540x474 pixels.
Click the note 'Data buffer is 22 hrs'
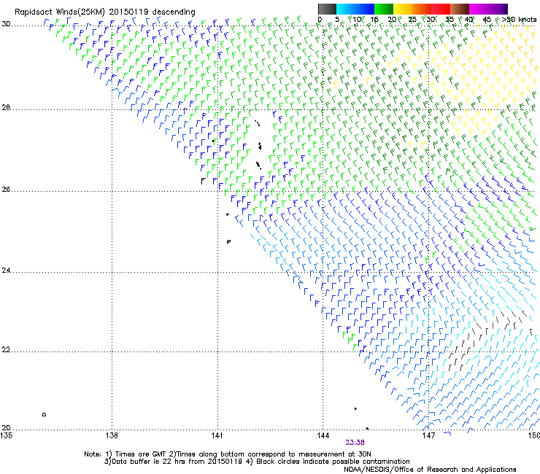coord(149,462)
